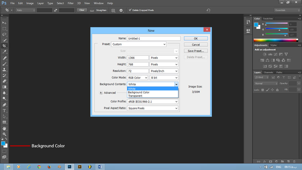The height and width of the screenshot is (170, 302).
Task: Select the Horizontal Type tool
Action: coord(4,111)
